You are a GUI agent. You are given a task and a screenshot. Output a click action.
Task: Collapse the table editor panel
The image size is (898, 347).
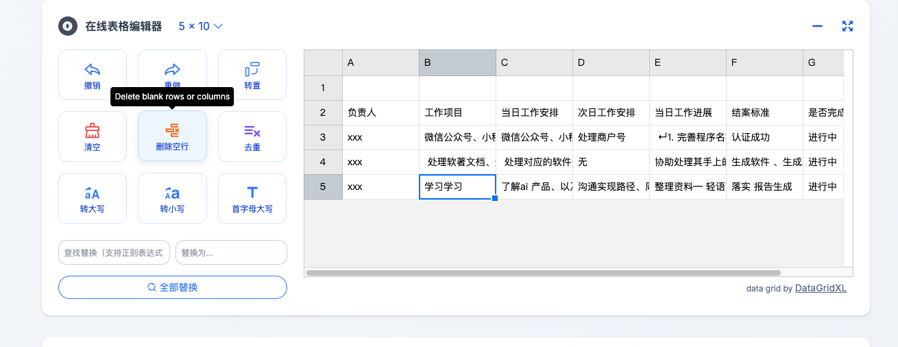point(817,26)
